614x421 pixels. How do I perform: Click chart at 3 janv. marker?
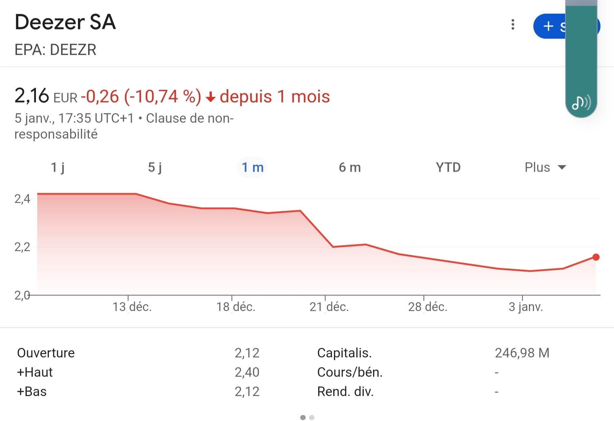pos(526,307)
